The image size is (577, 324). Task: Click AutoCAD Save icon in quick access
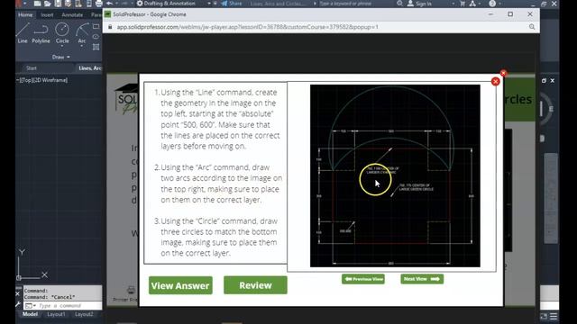click(58, 4)
